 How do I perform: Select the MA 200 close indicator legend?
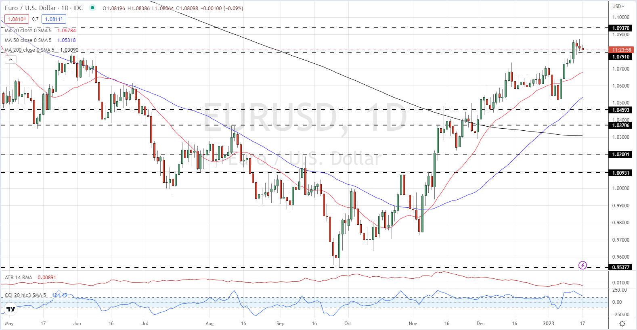tap(29, 50)
